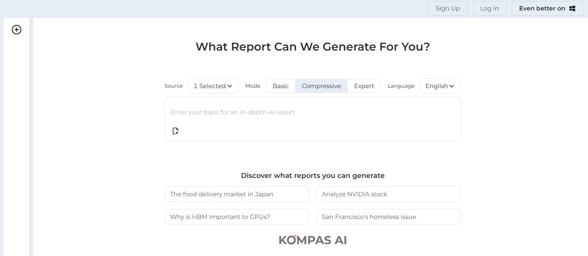Click the "Discover what reports you can generate" heading
Image resolution: width=588 pixels, height=256 pixels.
pos(312,176)
